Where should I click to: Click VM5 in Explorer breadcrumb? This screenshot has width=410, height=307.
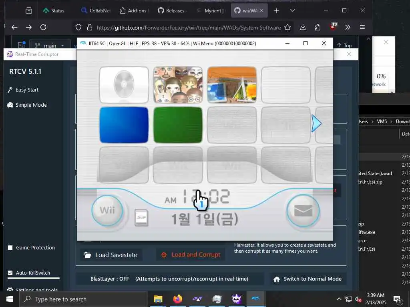(x=382, y=122)
